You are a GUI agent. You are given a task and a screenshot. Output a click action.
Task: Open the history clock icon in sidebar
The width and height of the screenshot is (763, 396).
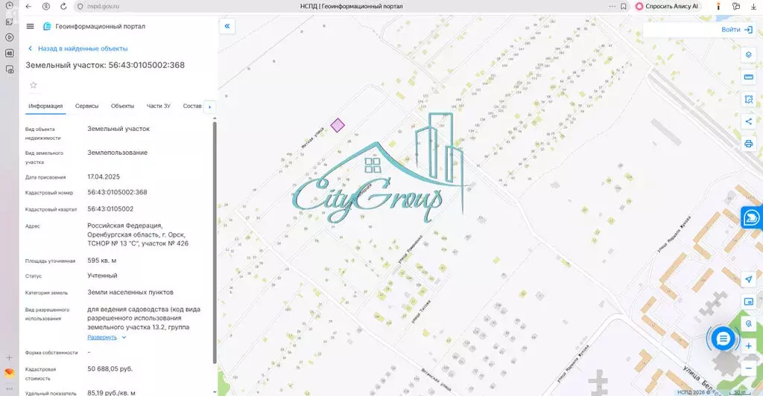coord(9,6)
